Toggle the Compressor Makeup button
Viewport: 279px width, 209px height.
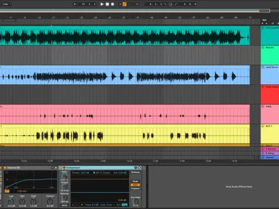(135, 172)
